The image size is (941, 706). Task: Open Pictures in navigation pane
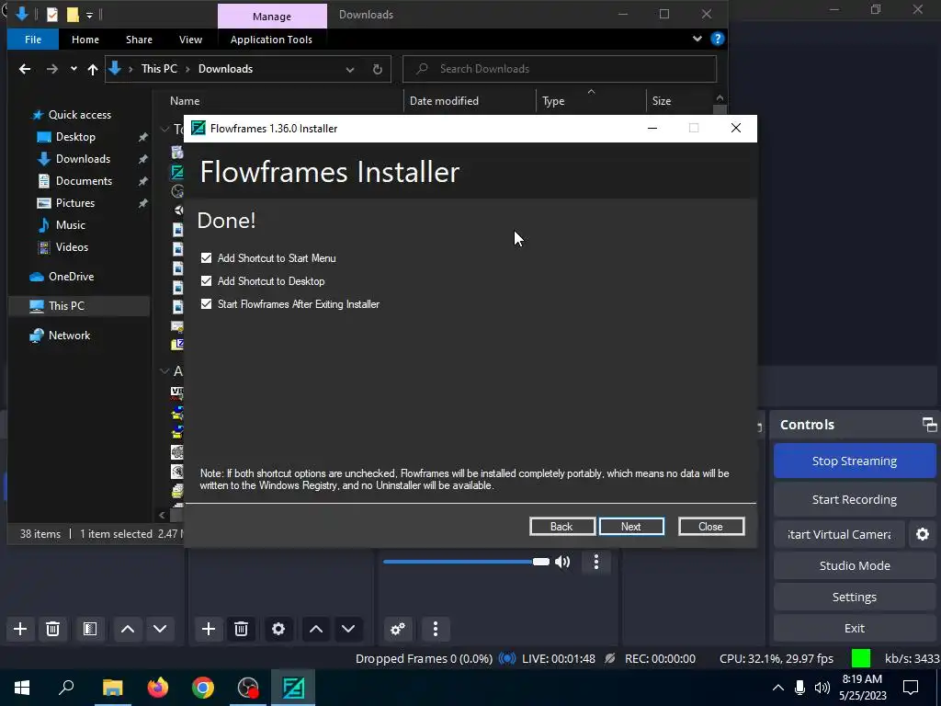pos(75,203)
